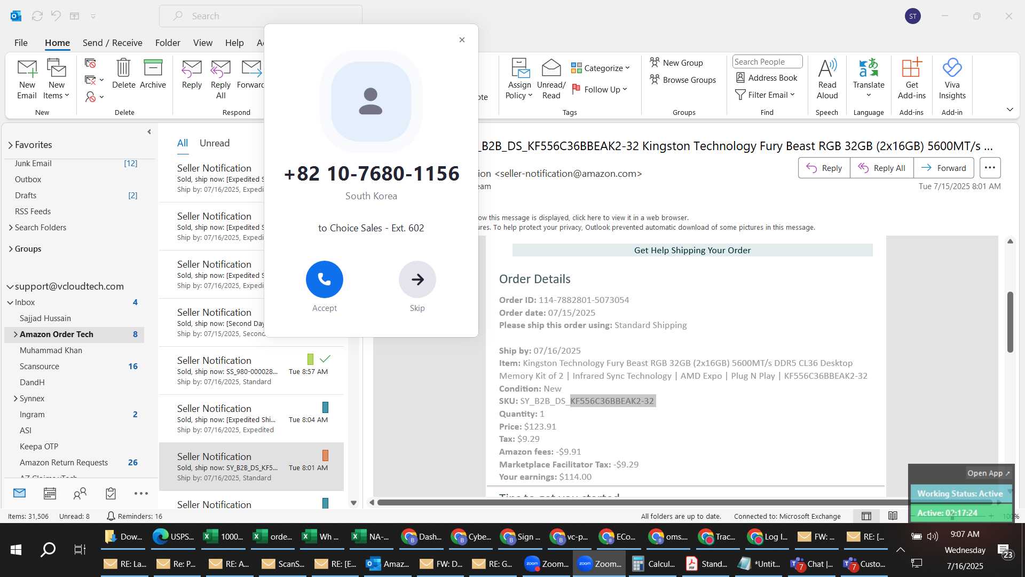Switch to Reading view layout
The width and height of the screenshot is (1025, 577).
[893, 516]
